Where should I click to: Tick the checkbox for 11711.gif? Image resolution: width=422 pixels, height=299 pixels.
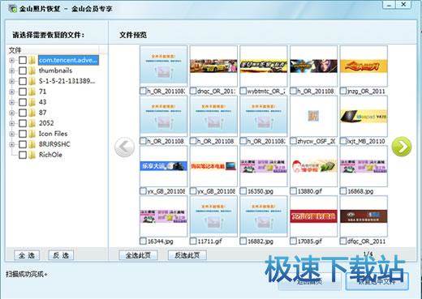tap(193, 241)
